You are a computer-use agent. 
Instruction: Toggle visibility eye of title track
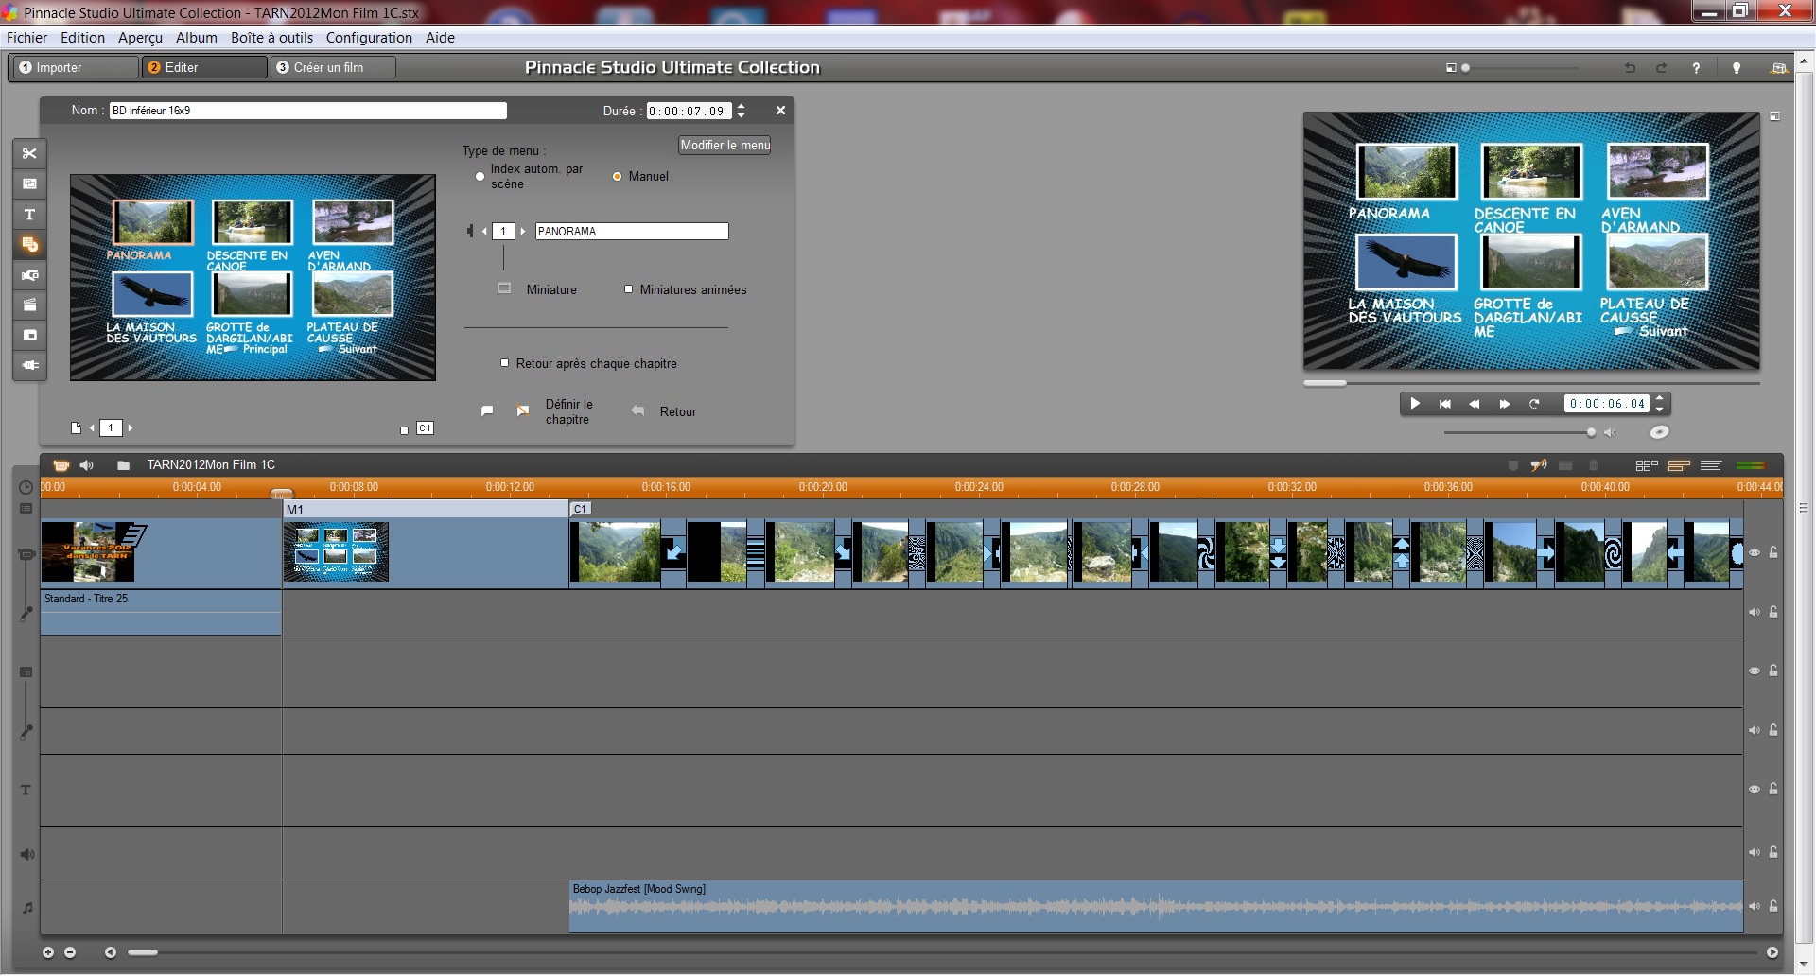(1755, 789)
